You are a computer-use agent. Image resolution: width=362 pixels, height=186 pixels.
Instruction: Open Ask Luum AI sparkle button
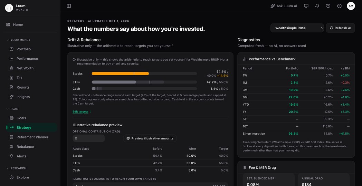tap(284, 6)
